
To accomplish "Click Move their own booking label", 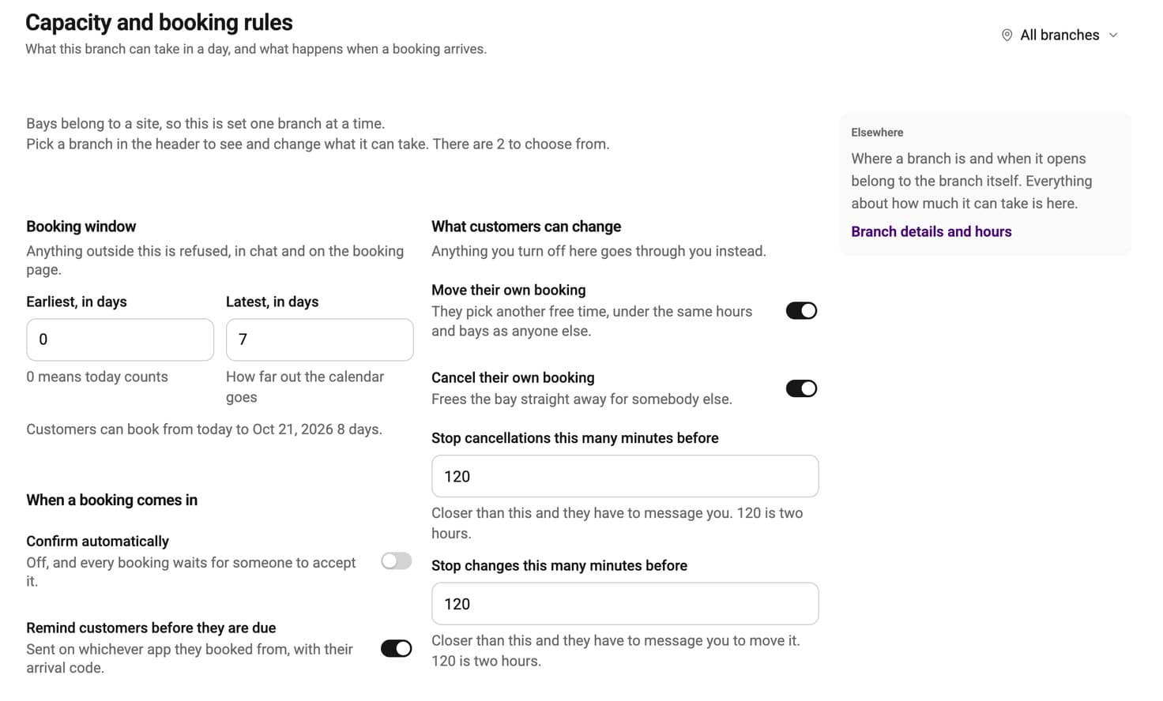I will click(x=509, y=290).
